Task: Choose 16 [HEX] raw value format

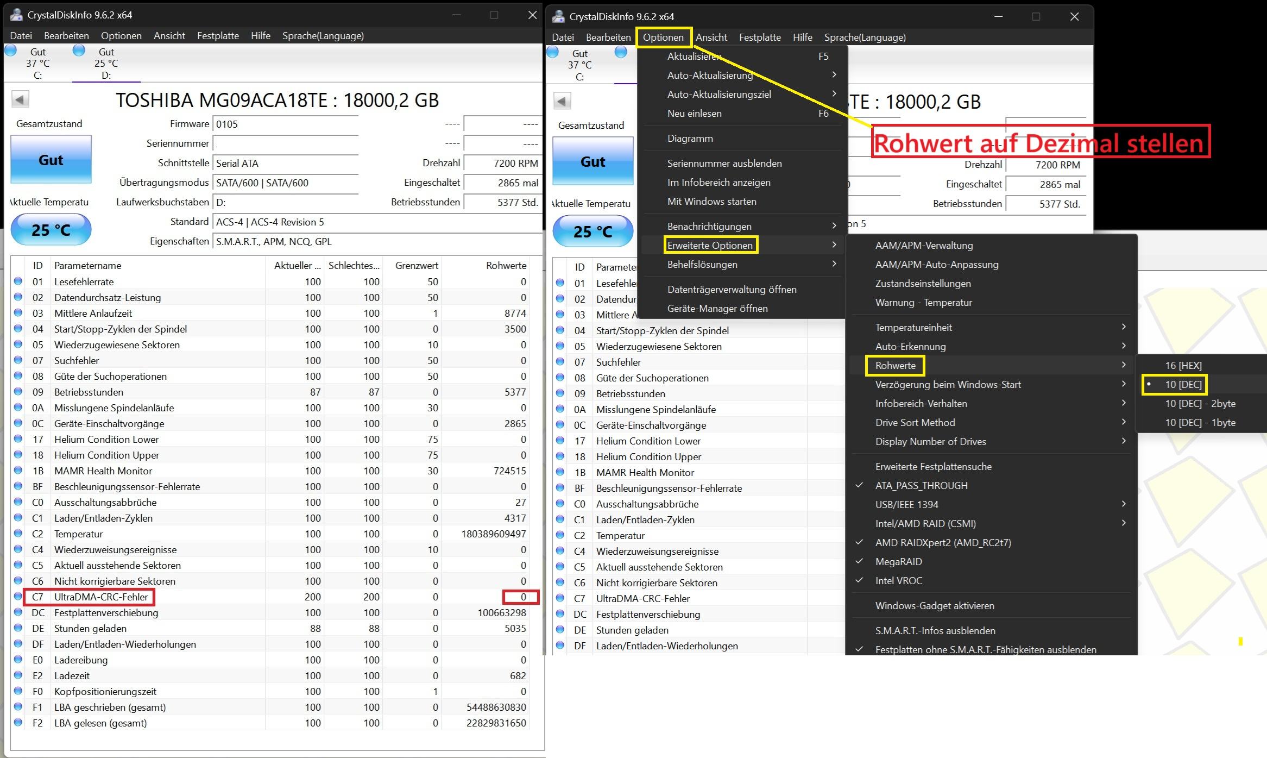Action: pyautogui.click(x=1183, y=366)
